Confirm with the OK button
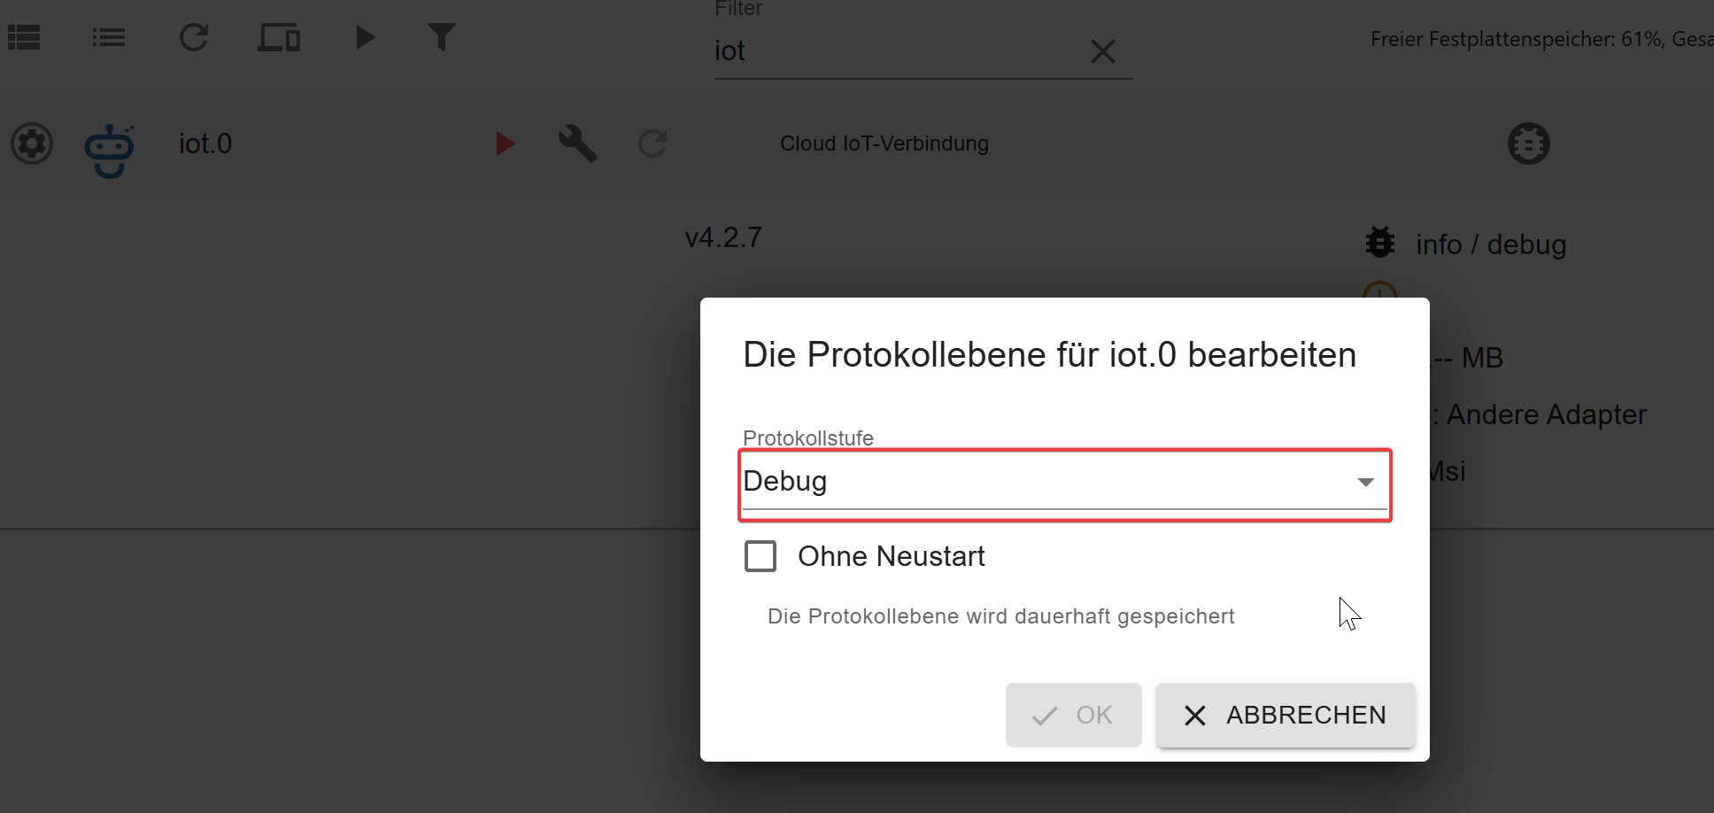 1073,715
